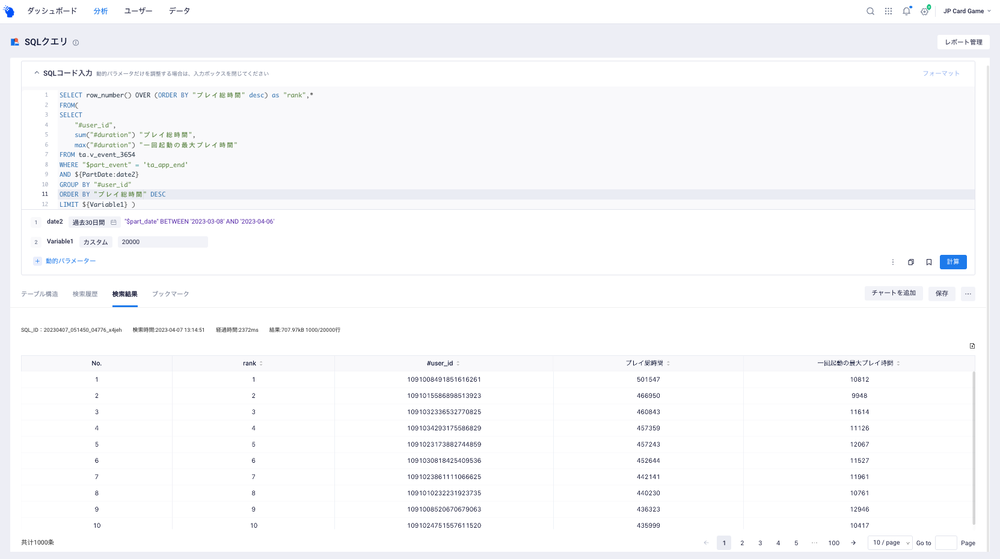Open the notifications bell
Image resolution: width=1000 pixels, height=559 pixels.
(906, 11)
